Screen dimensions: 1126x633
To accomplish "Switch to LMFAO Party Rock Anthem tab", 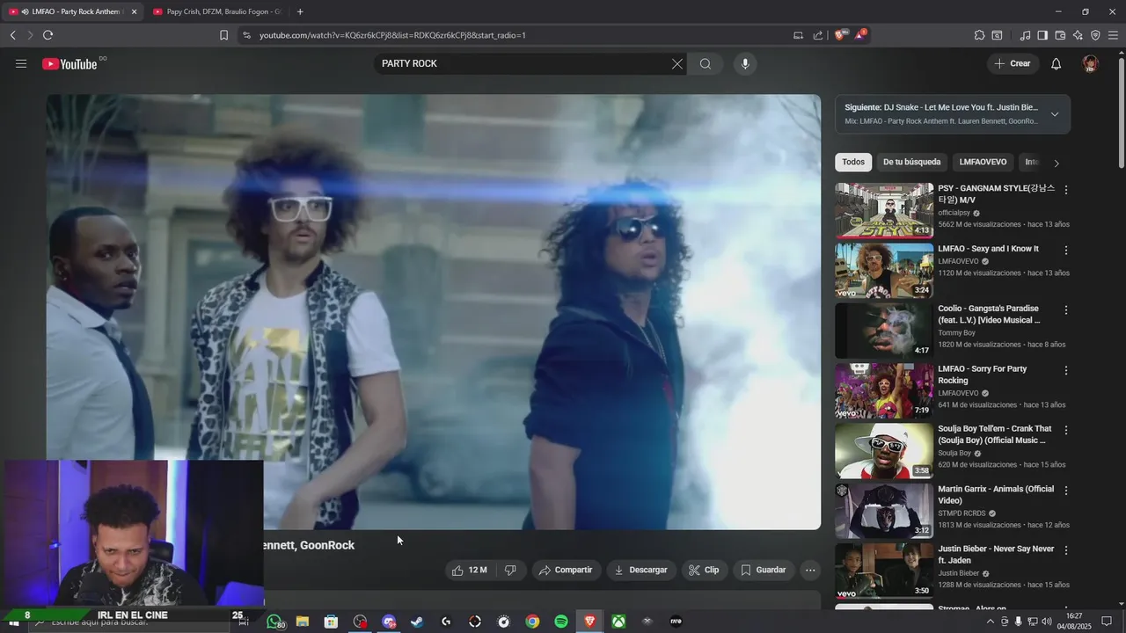I will click(74, 11).
